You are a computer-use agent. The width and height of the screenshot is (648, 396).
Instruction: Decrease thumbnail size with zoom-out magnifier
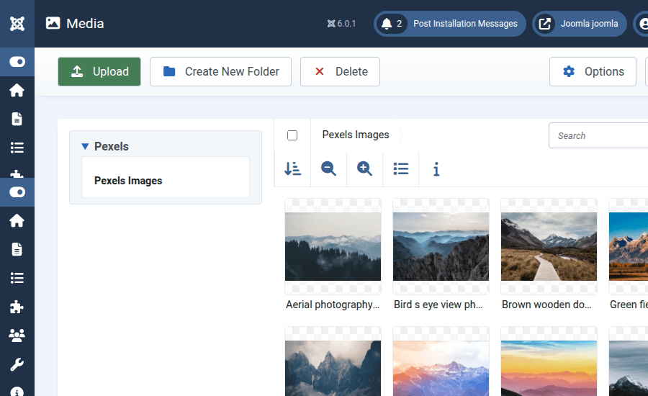click(328, 168)
